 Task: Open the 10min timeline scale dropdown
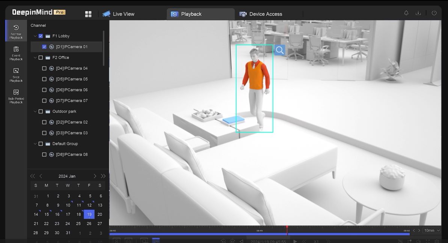point(431,231)
